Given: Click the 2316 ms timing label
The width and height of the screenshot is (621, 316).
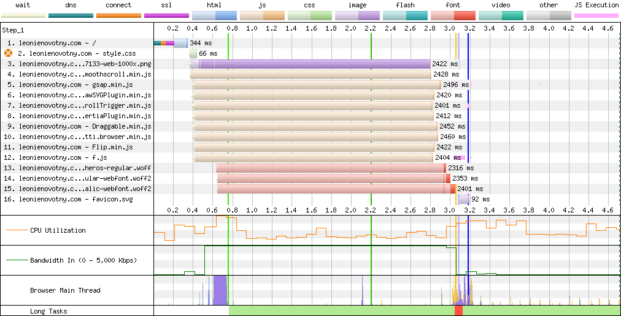Looking at the screenshot, I should pos(461,168).
